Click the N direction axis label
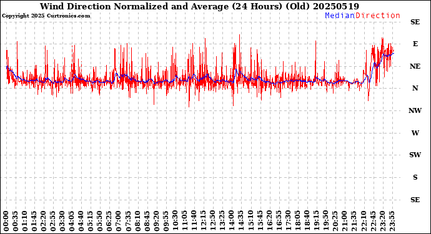Screen dimensions: 431x234 point(415,88)
